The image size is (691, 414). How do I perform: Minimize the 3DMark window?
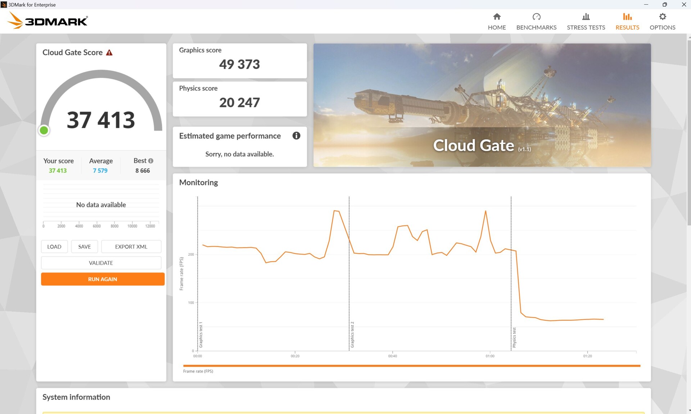[x=646, y=4]
